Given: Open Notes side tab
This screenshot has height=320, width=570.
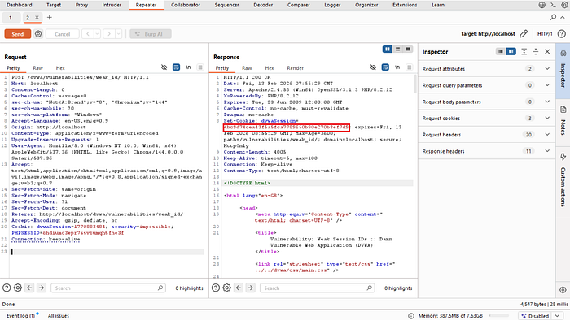Looking at the screenshot, I should (x=563, y=122).
